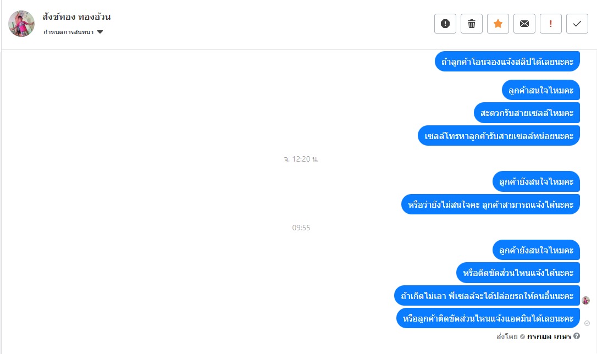The width and height of the screenshot is (597, 354).
Task: Select message ถ้าลูกค้าโอนจองแจ้งสลิปได้เลยนะคะ
Action: point(507,61)
